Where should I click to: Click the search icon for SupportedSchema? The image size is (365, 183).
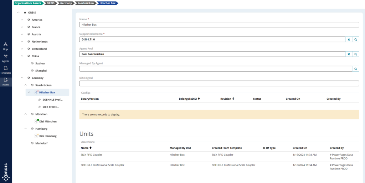click(x=355, y=40)
